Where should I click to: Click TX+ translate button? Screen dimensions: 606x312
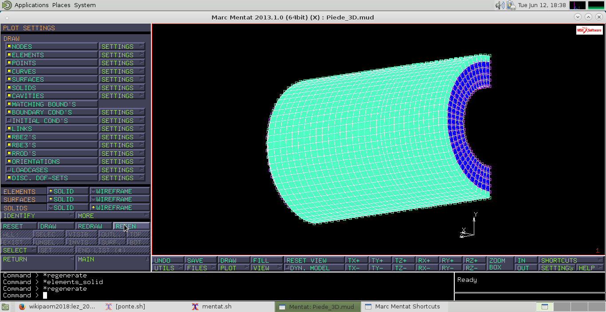point(357,261)
